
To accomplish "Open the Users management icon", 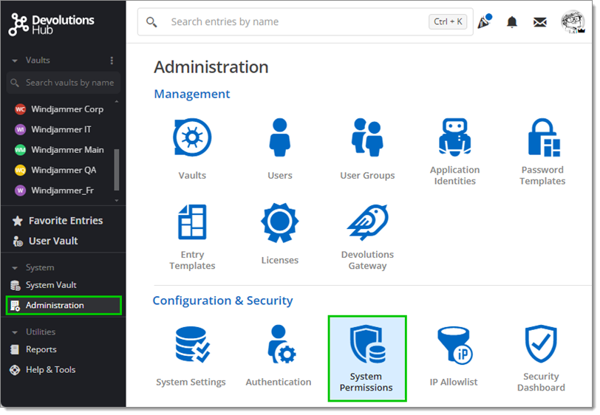I will coord(280,137).
